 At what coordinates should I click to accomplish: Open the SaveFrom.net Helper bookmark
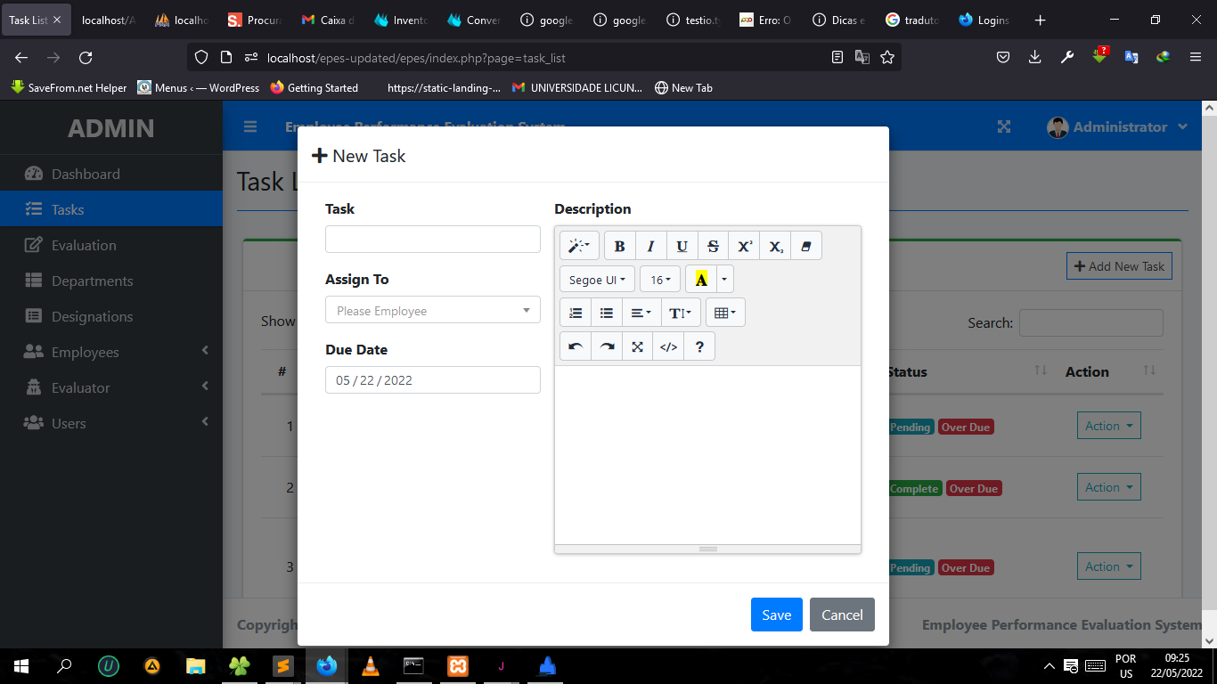pos(69,87)
